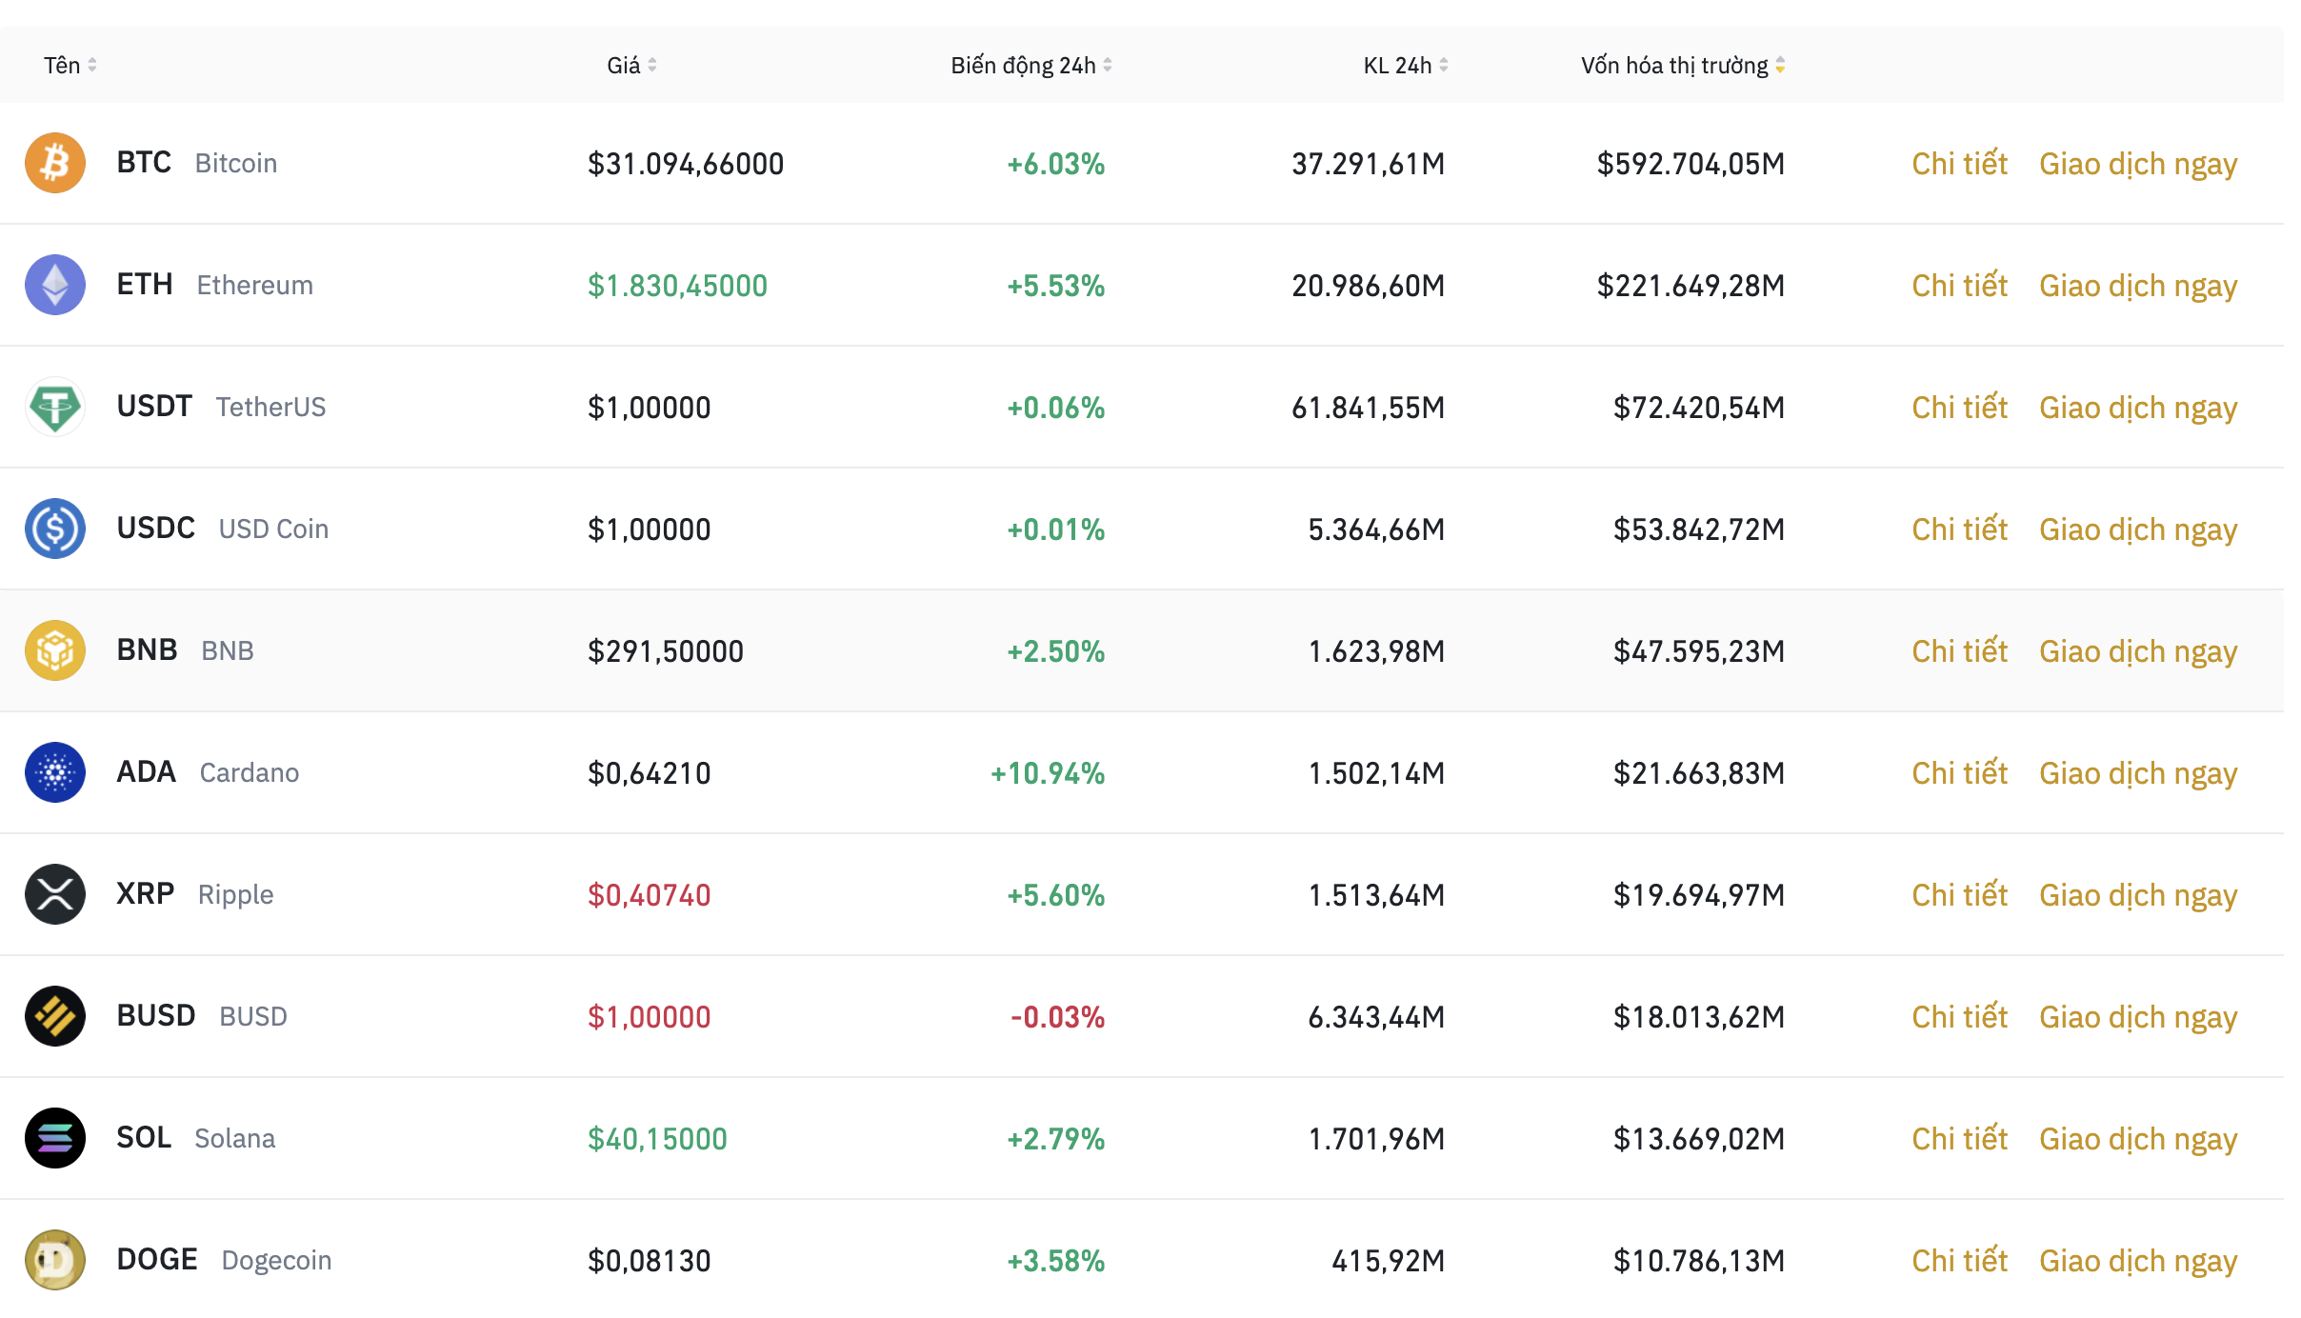Click the BUSD coin logo

55,1016
